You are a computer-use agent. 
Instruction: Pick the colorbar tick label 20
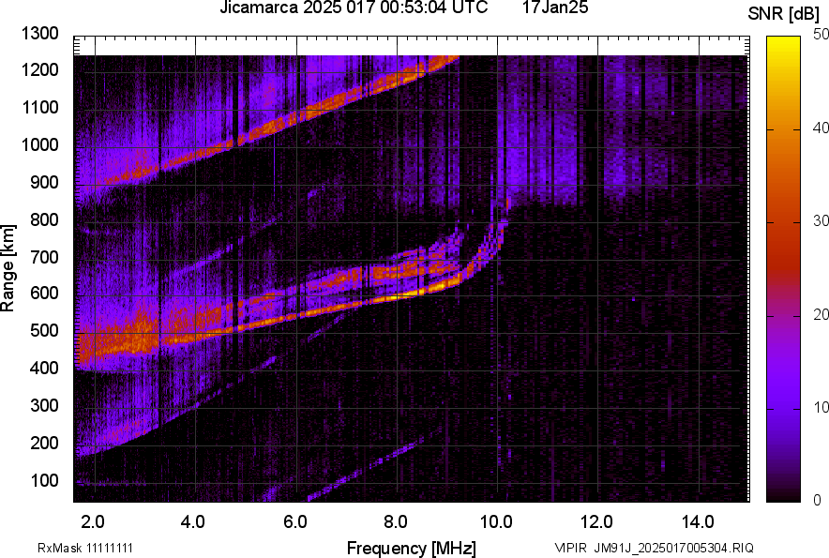[821, 315]
